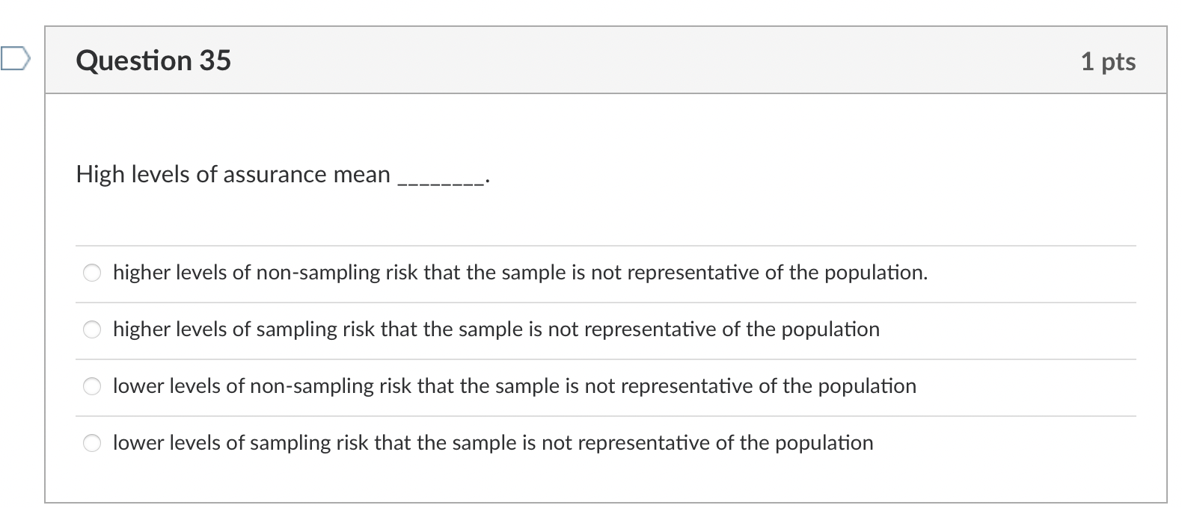Flag Question 35 using the flag icon
The image size is (1182, 508).
click(15, 58)
